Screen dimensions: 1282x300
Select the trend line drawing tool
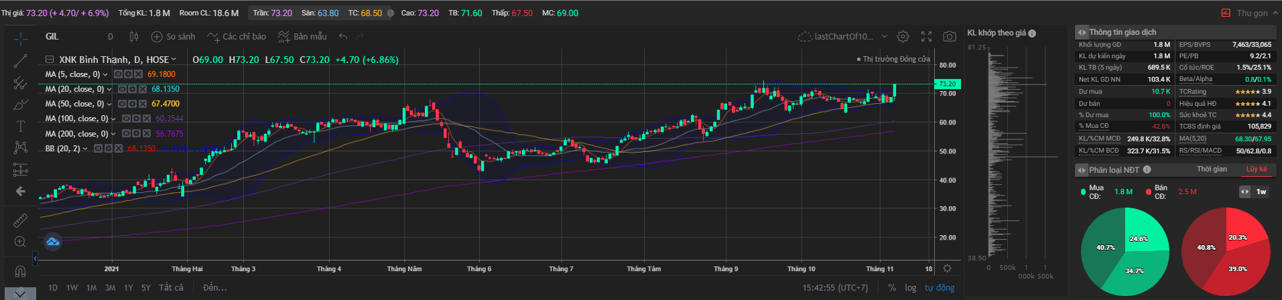click(21, 61)
